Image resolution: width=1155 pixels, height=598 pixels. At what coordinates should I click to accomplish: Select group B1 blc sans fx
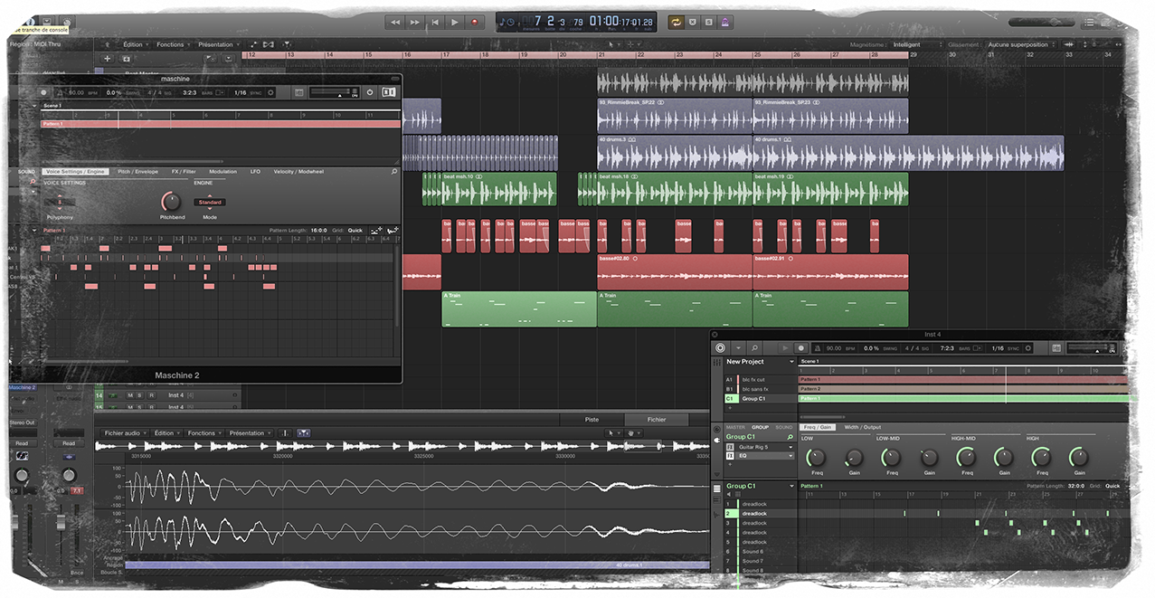coord(760,389)
